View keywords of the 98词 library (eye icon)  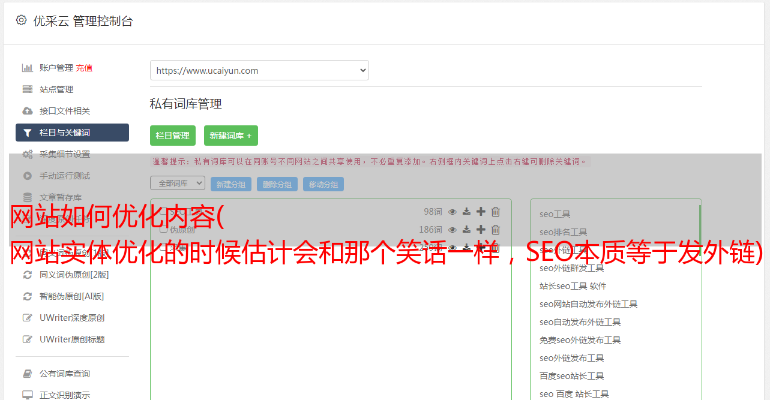(453, 212)
